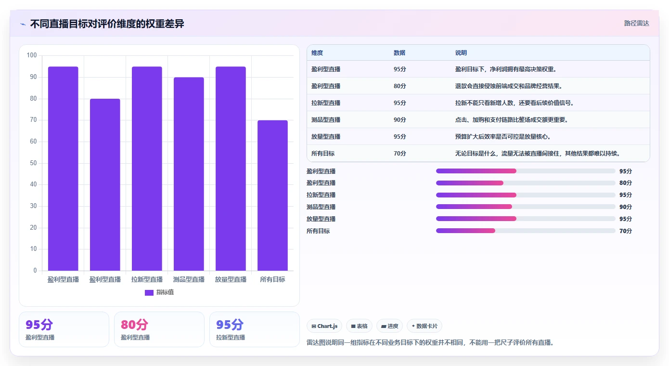Click the 所有目标 progress bar
This screenshot has width=669, height=366.
click(526, 231)
